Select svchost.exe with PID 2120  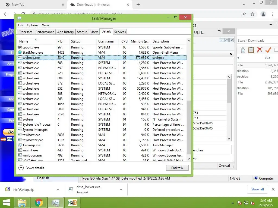tap(102, 114)
